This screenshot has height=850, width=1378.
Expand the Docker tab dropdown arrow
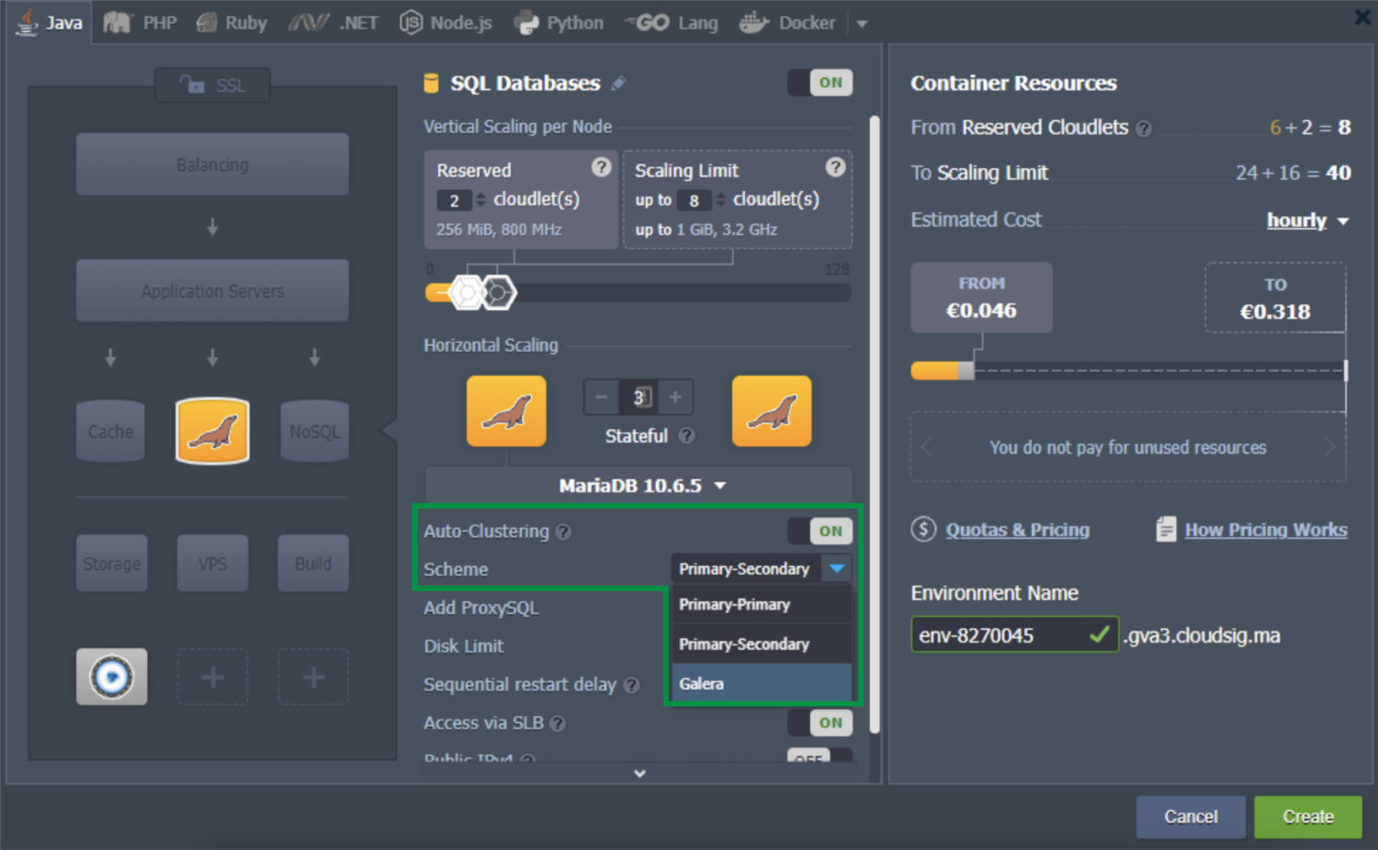tap(861, 23)
